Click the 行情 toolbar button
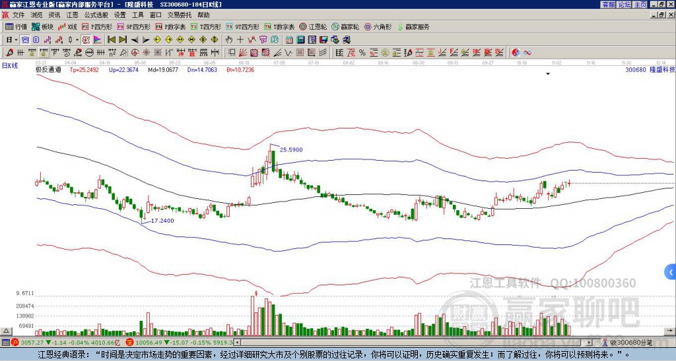The width and height of the screenshot is (676, 361). [x=16, y=26]
